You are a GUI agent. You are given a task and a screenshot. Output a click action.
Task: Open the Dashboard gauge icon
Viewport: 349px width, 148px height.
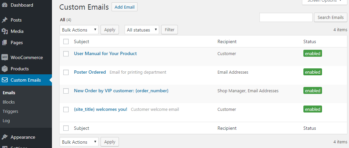(x=5, y=5)
